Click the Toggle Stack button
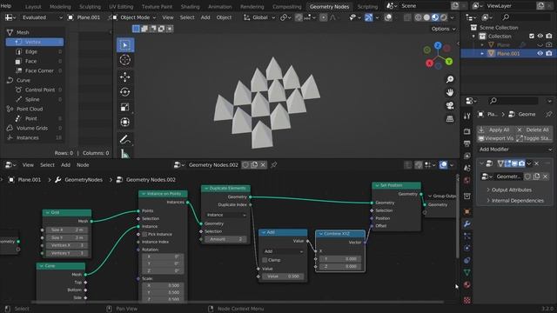The height and width of the screenshot is (313, 557). coord(534,138)
